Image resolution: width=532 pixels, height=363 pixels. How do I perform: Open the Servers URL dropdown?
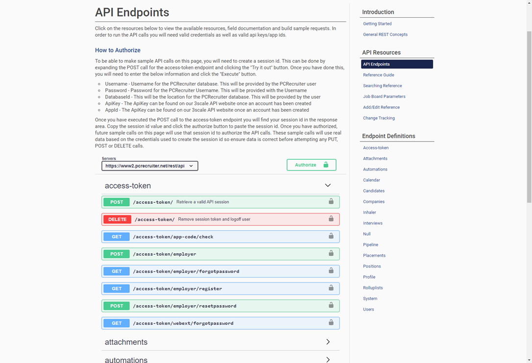tap(150, 166)
